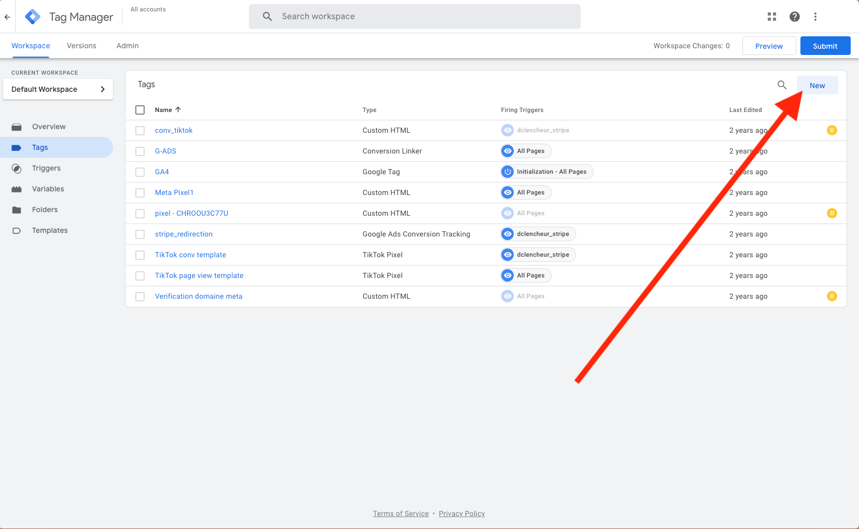Open the Privacy Policy link
This screenshot has width=859, height=529.
click(462, 513)
